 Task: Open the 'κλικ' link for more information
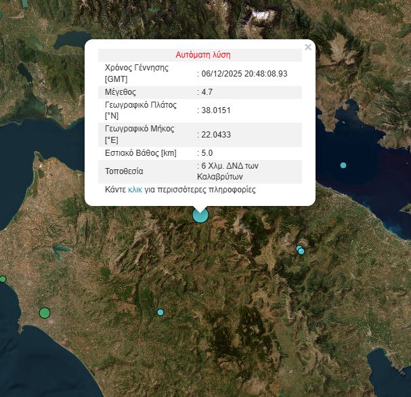click(x=135, y=190)
